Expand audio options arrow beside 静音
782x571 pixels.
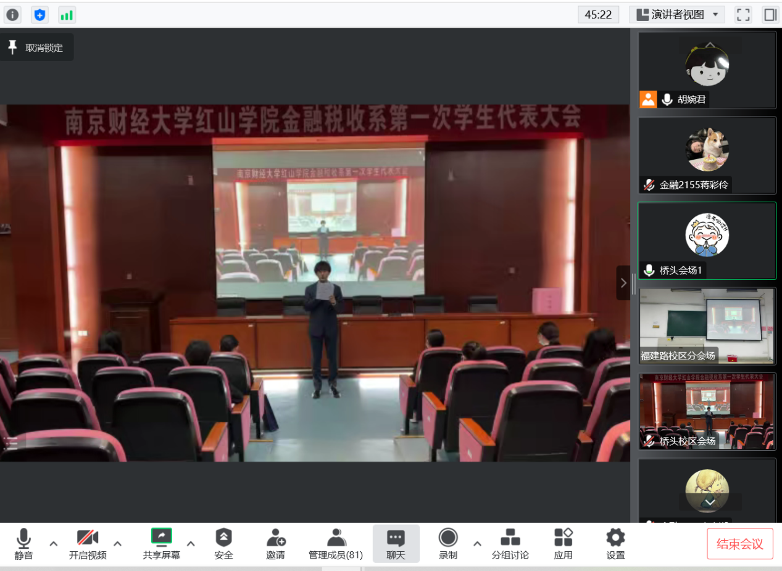(x=54, y=544)
